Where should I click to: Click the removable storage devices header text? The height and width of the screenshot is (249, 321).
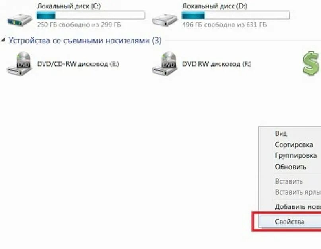coord(85,40)
